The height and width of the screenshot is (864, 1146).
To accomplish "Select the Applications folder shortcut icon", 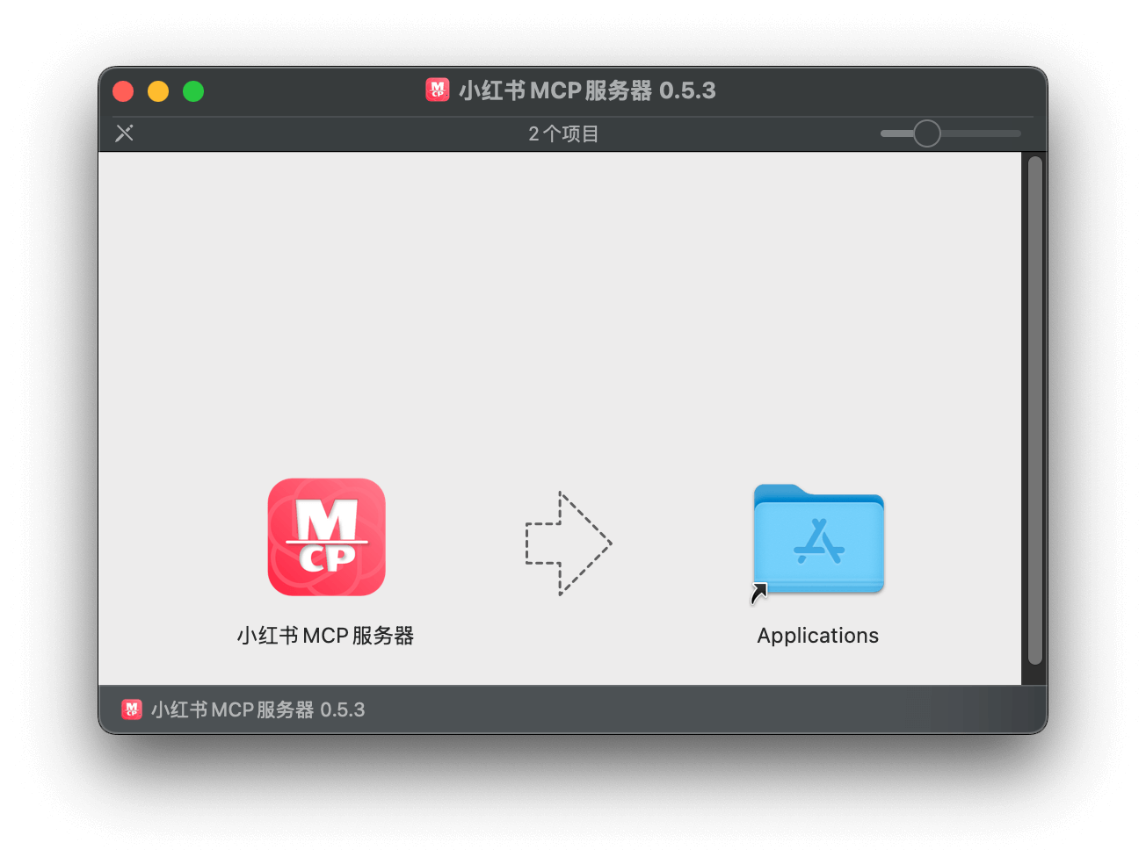I will (818, 540).
